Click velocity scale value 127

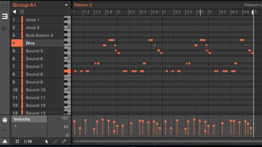pos(65,118)
